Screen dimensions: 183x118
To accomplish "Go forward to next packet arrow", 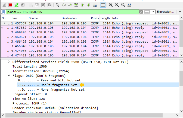I will click(70, 5).
